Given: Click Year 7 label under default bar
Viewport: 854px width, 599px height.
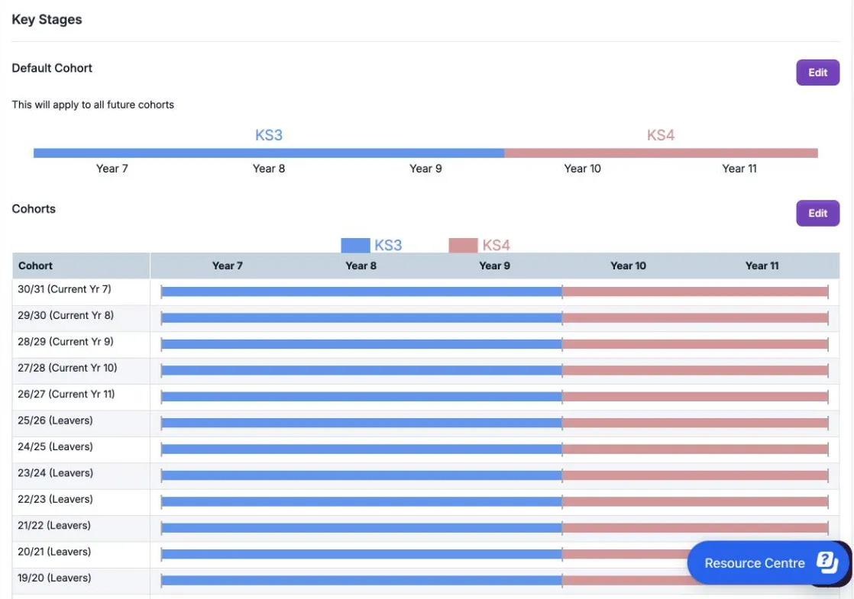Looking at the screenshot, I should (112, 169).
